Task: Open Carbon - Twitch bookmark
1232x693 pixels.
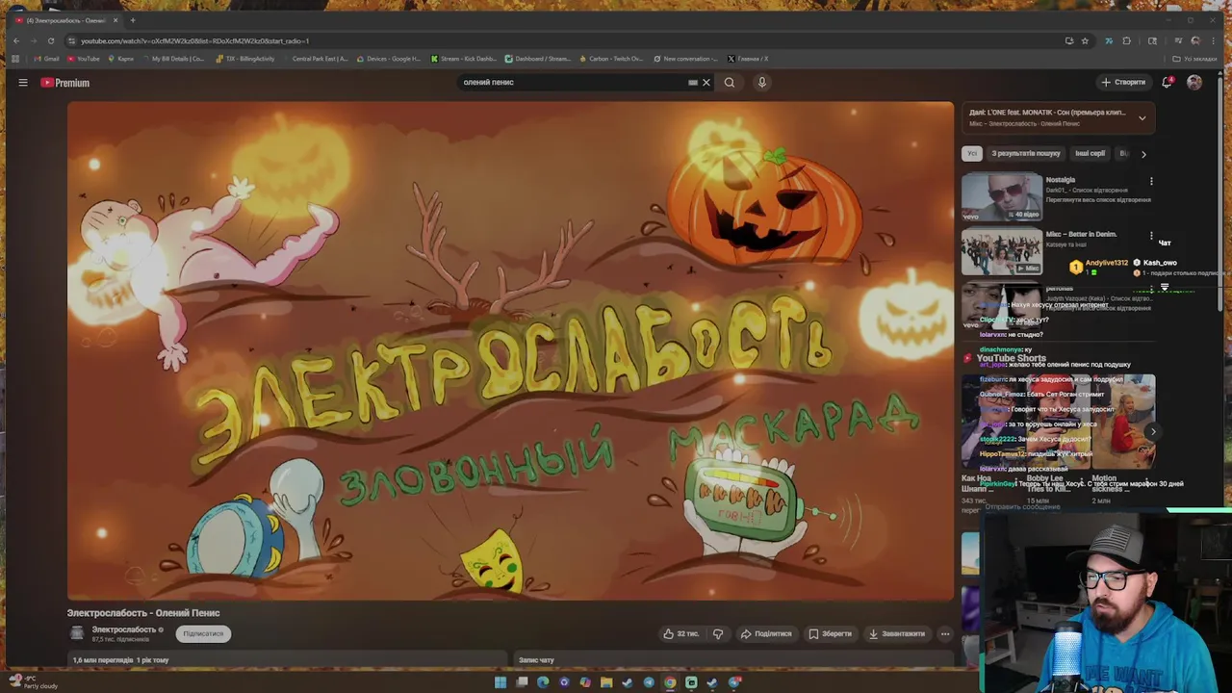Action: [x=612, y=59]
